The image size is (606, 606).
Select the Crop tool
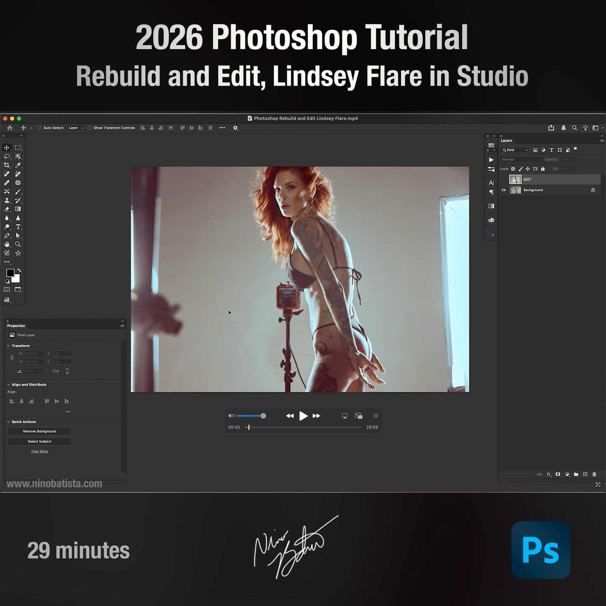coord(7,165)
